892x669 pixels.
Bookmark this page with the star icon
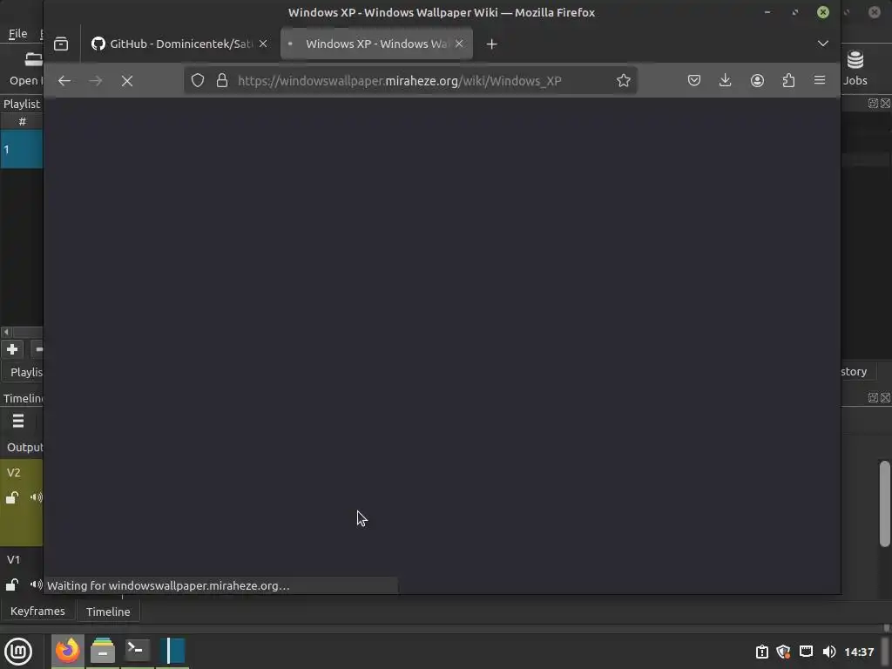tap(624, 81)
